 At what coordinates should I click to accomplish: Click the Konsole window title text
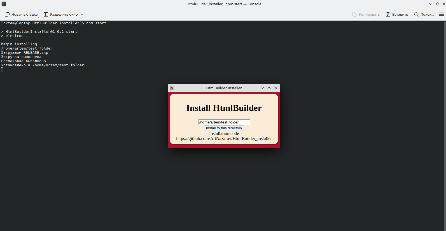pyautogui.click(x=224, y=4)
